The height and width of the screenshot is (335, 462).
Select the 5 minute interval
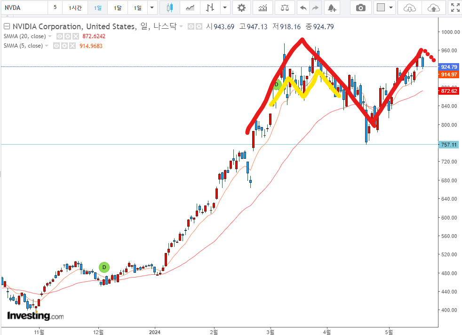(x=55, y=8)
